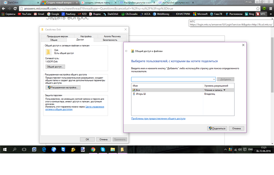This screenshot has height=175, width=274.
Task: Open the Acronis Recovery tab
Action: click(112, 36)
